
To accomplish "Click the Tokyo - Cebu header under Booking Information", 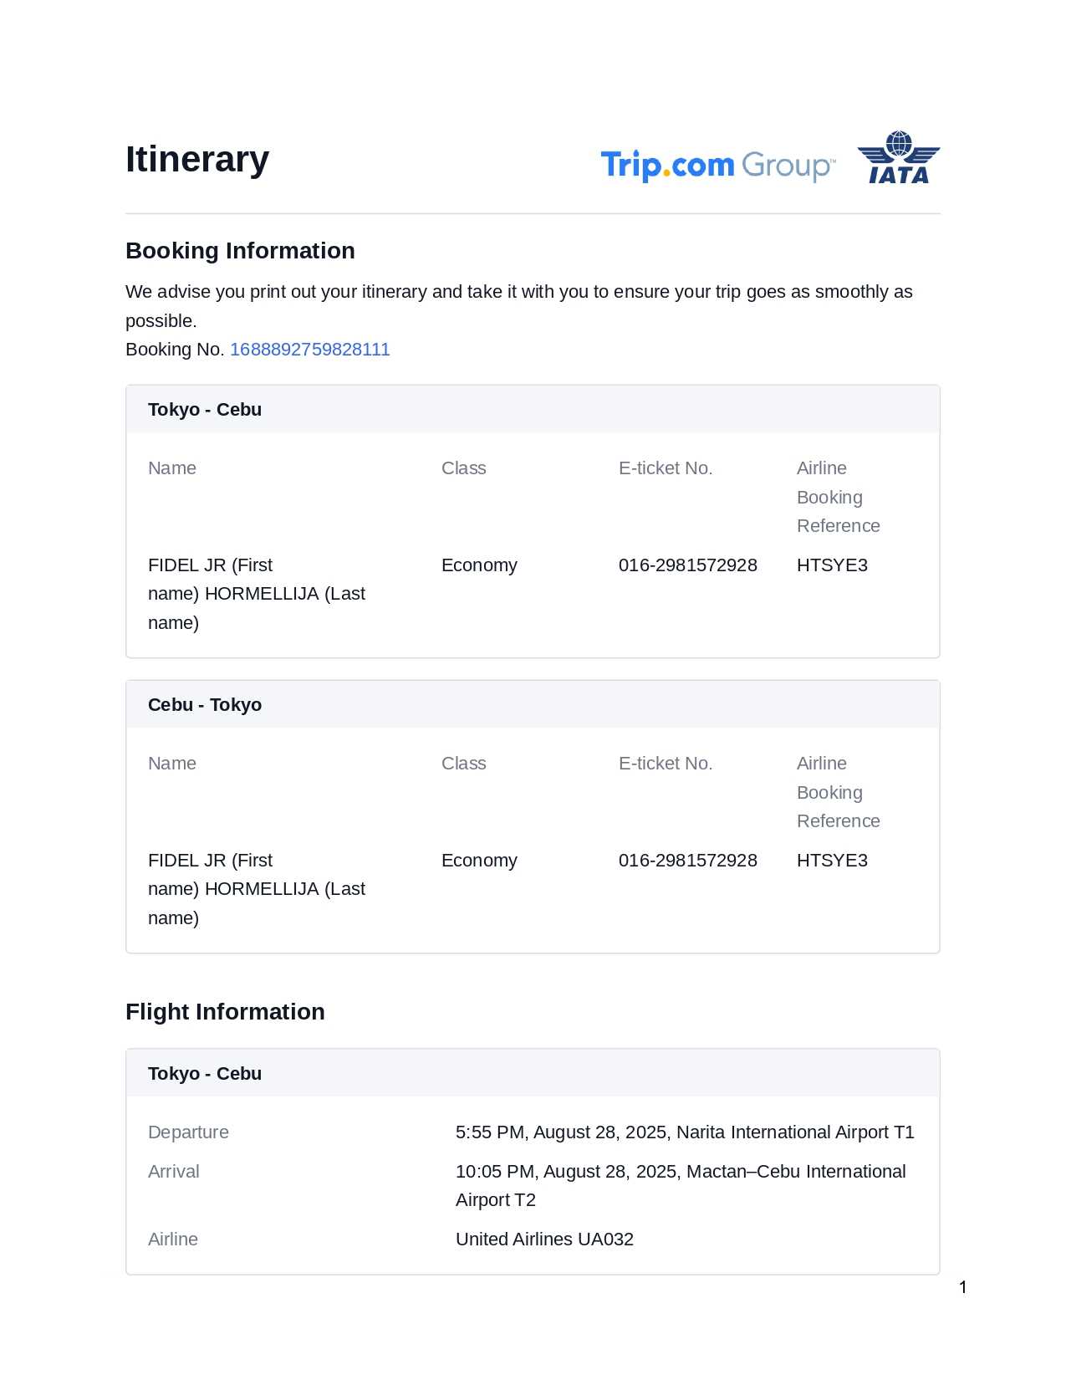I will (x=205, y=410).
